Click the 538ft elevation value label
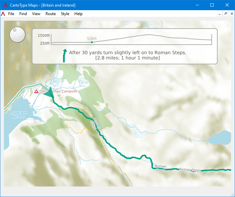Viewport: 235px width, 197px height. click(x=92, y=39)
